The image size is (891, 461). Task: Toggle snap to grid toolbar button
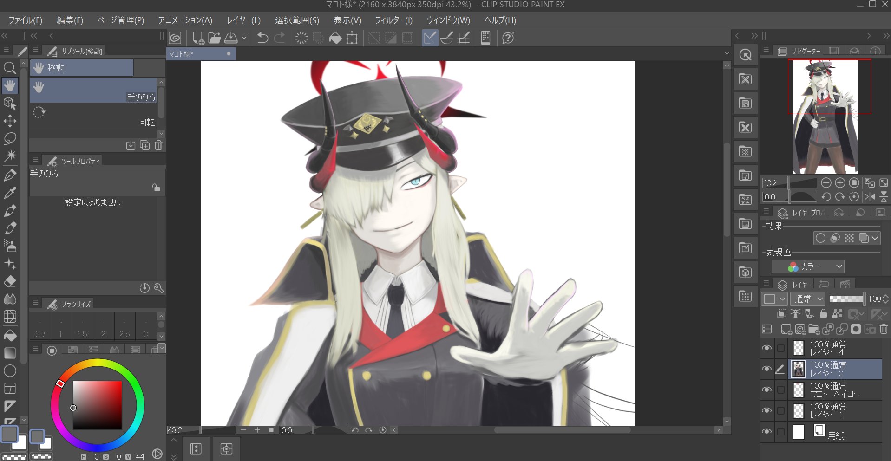pos(464,38)
